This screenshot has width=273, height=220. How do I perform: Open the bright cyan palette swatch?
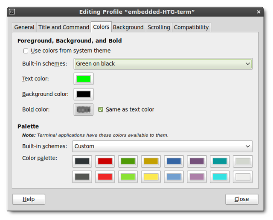click(220, 177)
